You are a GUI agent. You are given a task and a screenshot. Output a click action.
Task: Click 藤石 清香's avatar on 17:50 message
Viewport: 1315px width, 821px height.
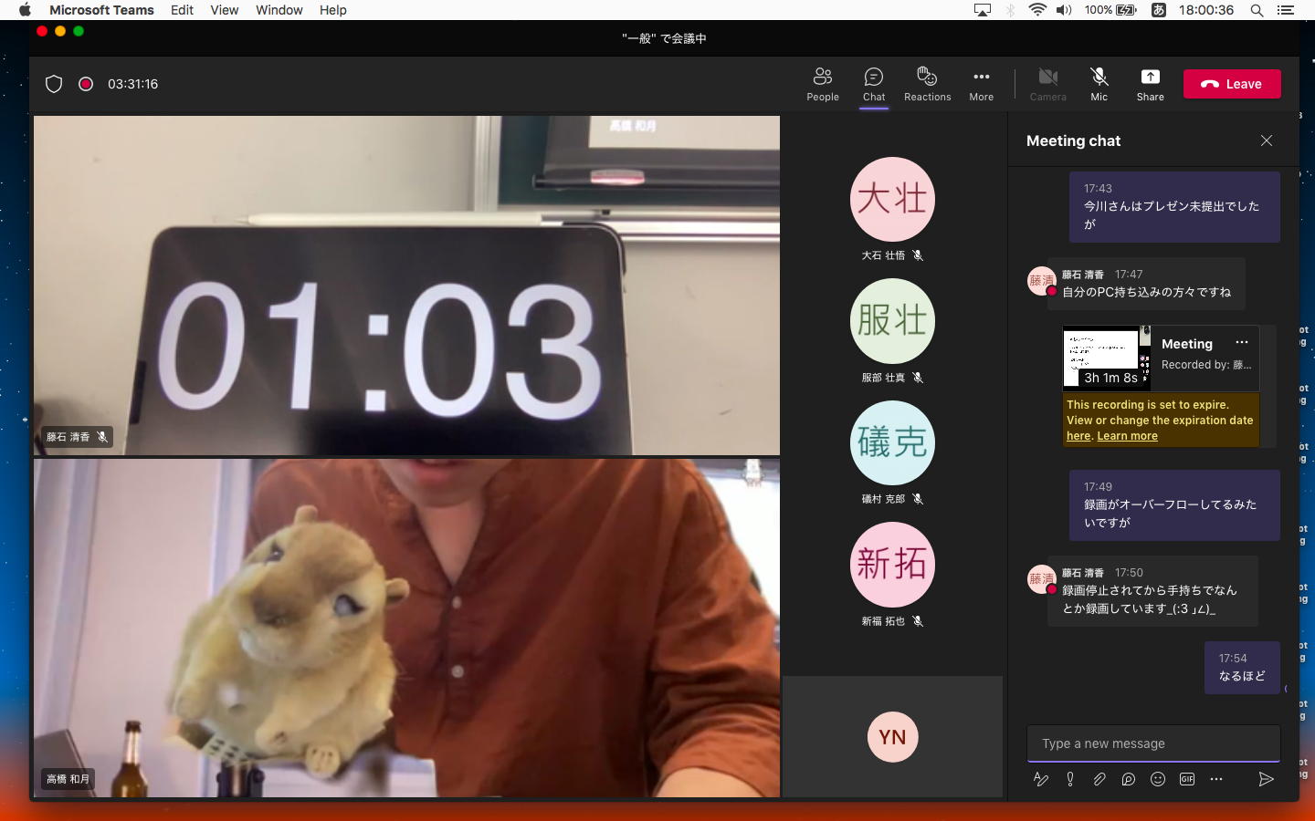click(1042, 579)
